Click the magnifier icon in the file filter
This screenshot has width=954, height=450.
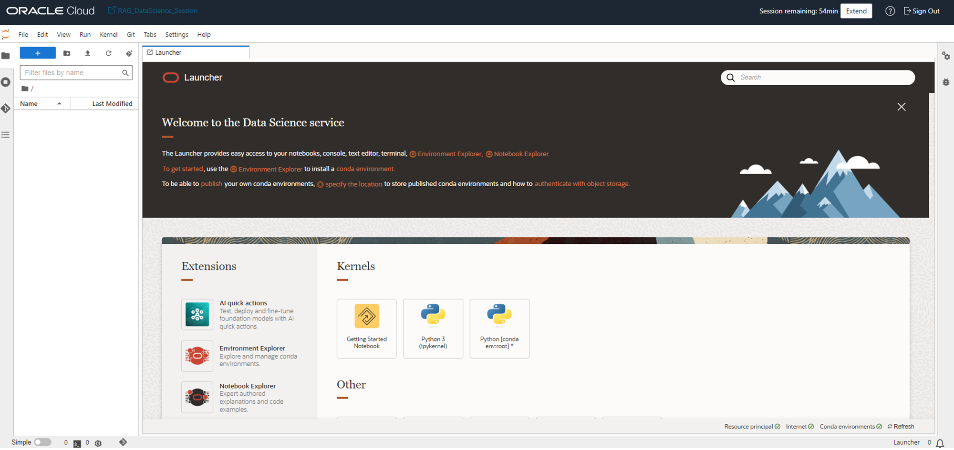pyautogui.click(x=125, y=73)
